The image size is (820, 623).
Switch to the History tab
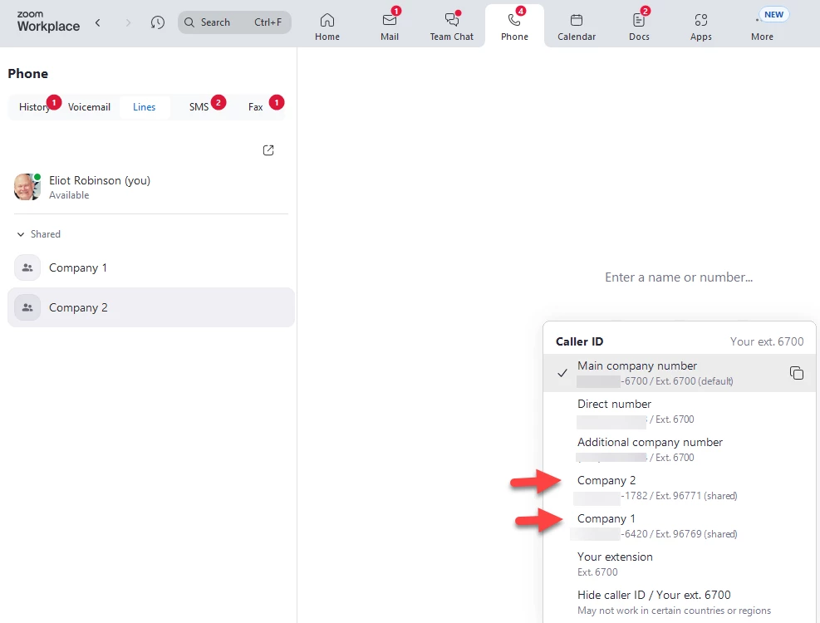tap(35, 107)
